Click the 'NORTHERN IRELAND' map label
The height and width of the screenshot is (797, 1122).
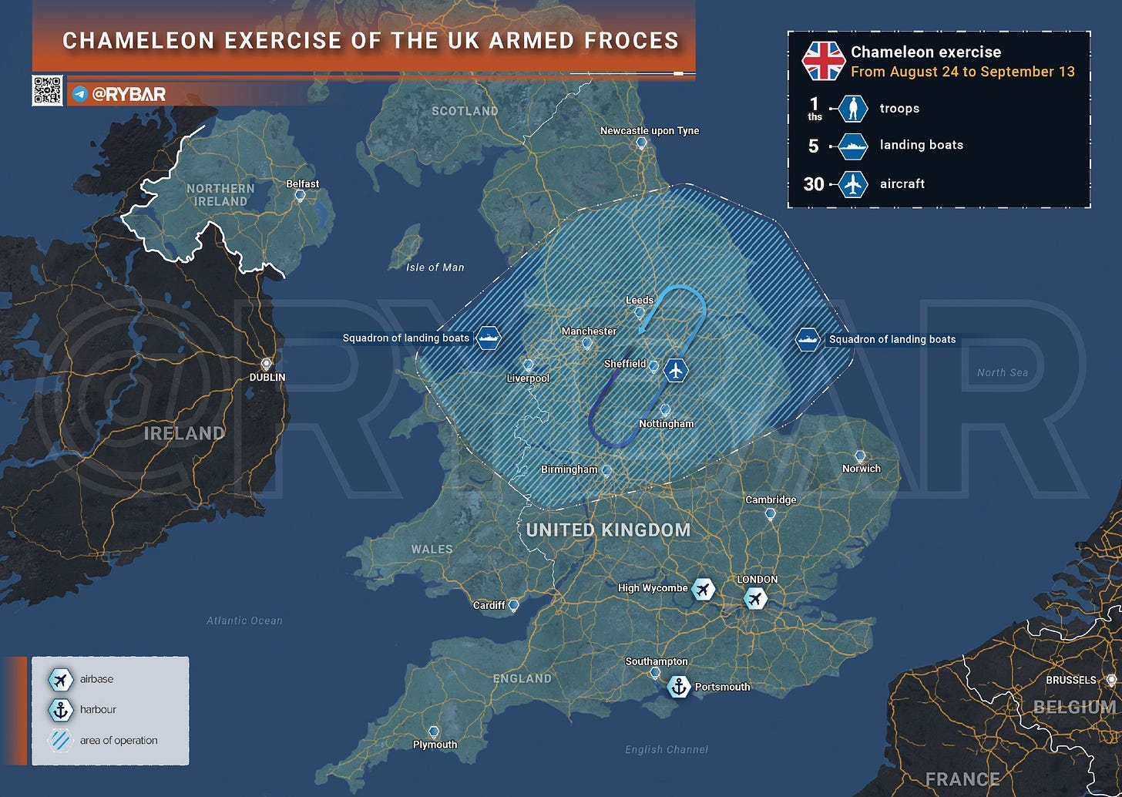(220, 195)
